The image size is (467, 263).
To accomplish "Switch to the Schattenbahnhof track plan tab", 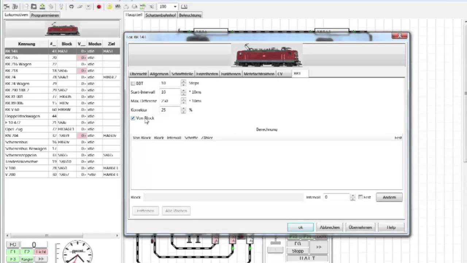I will pos(161,15).
